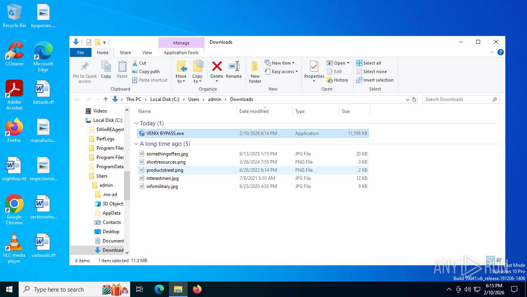Open the New item dropdown

click(279, 63)
